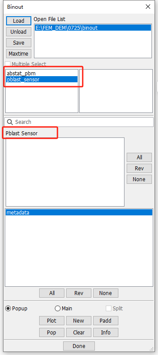The height and width of the screenshot is (355, 158).
Task: Select the metadata entry
Action: tap(79, 213)
